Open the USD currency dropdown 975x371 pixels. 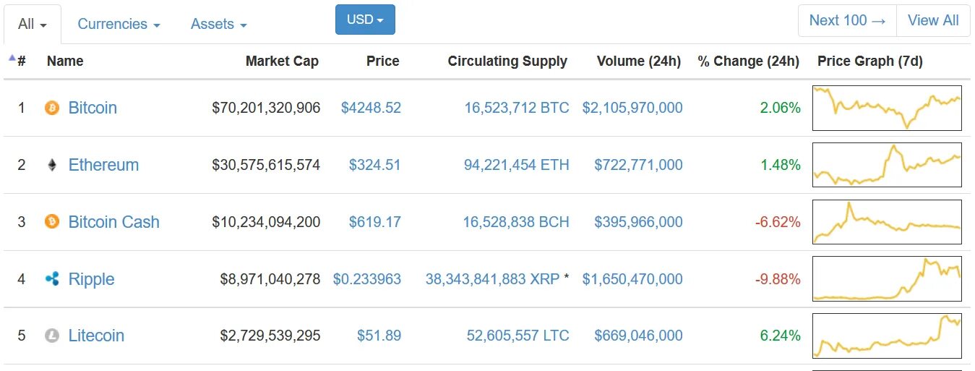[365, 20]
